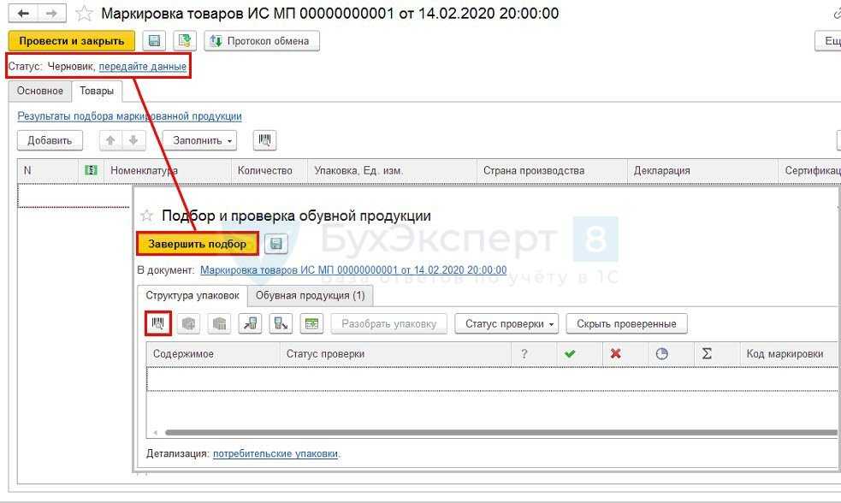This screenshot has width=841, height=503.
Task: Click Декларация column header
Action: pyautogui.click(x=702, y=170)
